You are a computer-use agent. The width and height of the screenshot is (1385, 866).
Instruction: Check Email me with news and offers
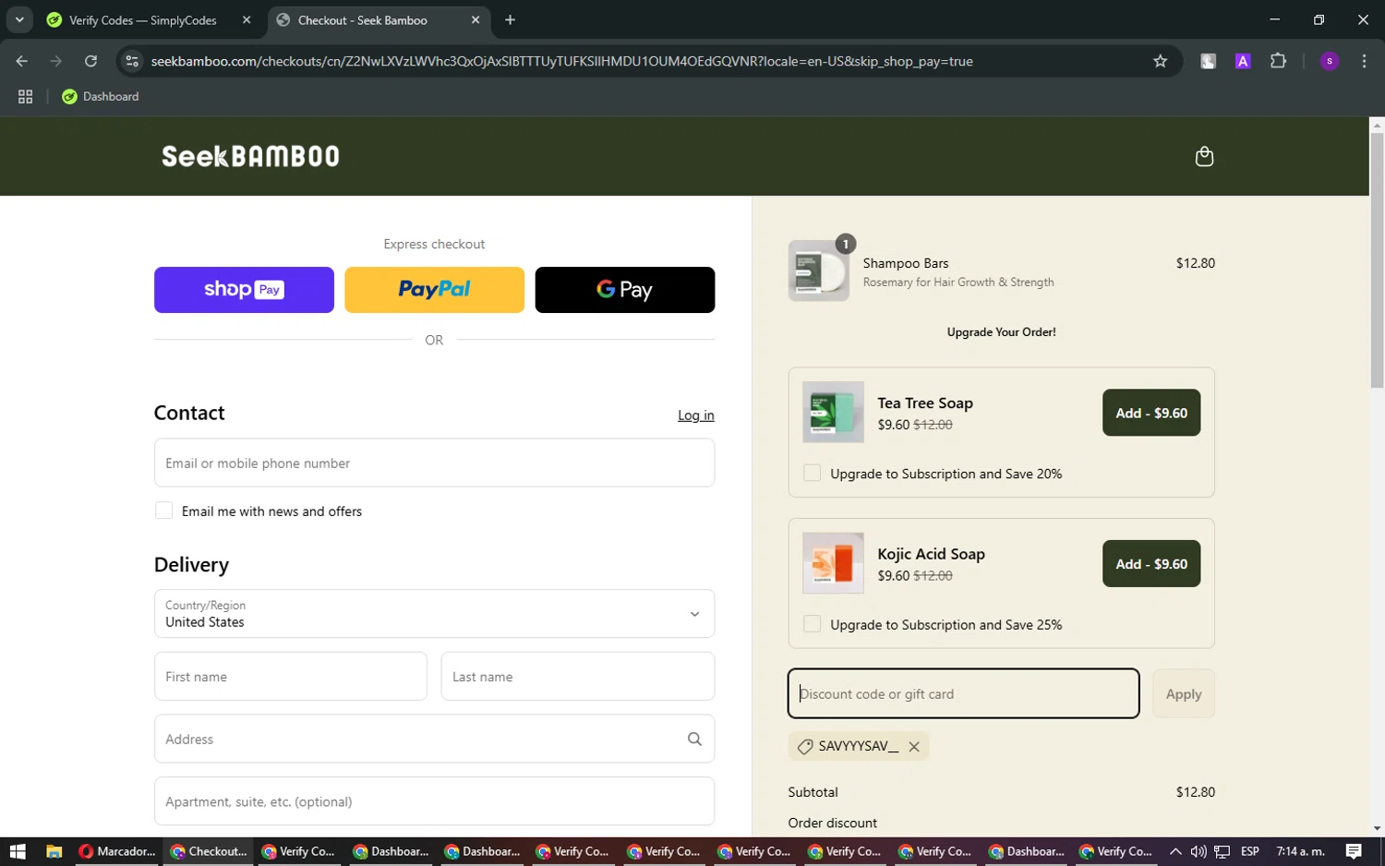(163, 511)
